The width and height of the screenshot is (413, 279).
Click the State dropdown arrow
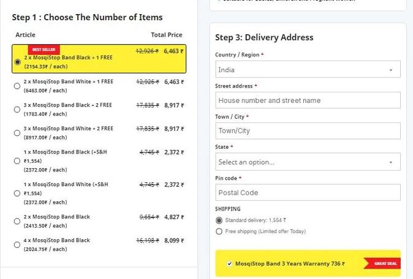click(391, 162)
